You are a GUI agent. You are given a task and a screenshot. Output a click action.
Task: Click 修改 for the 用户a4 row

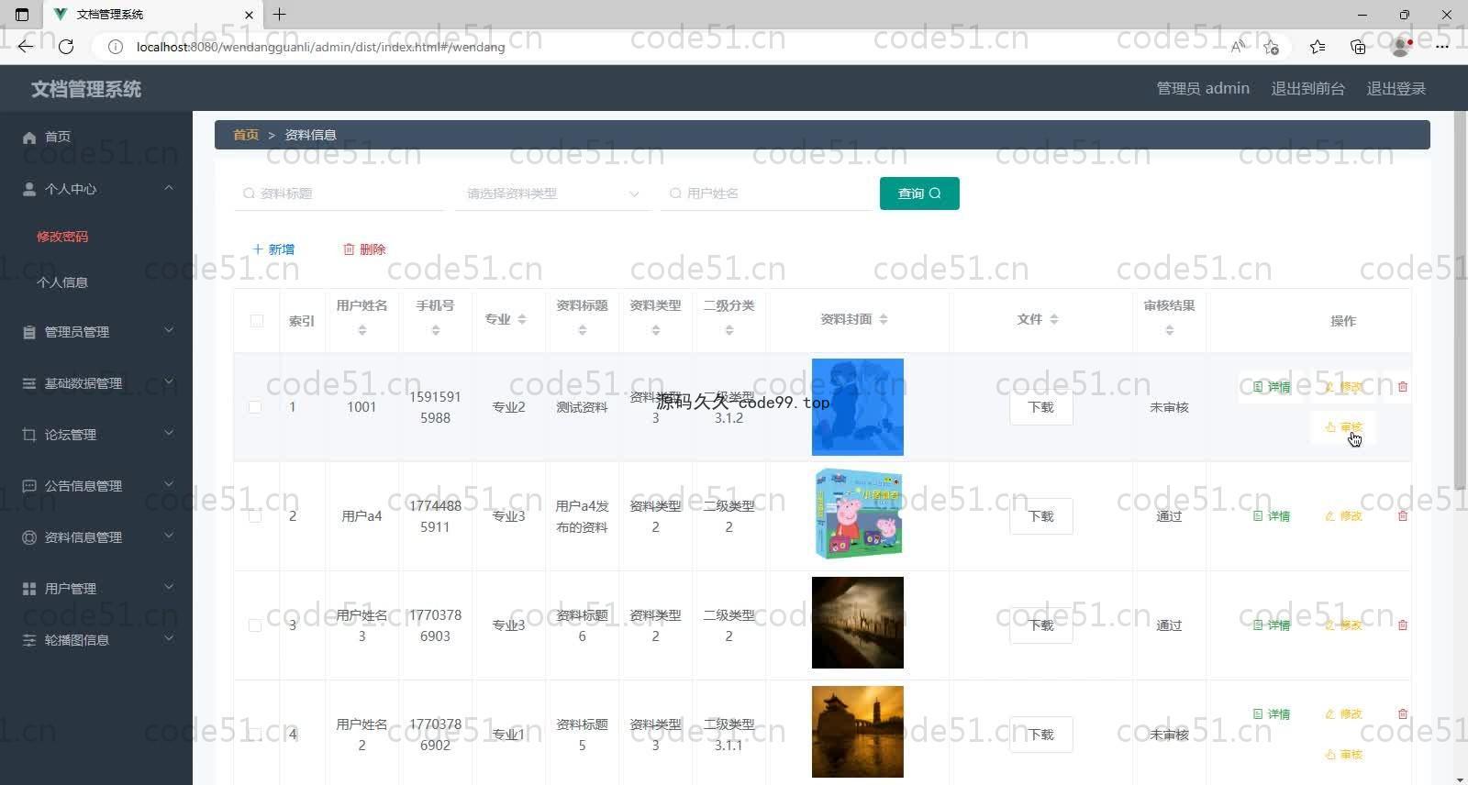pos(1343,516)
